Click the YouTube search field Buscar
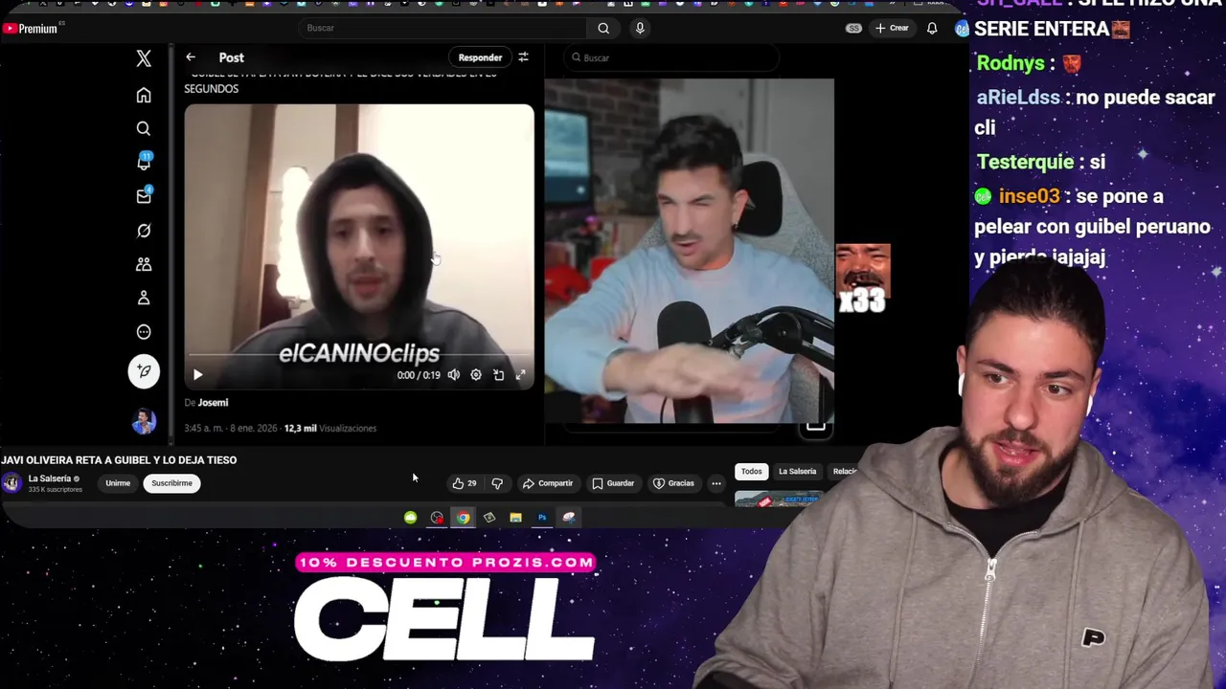Image resolution: width=1226 pixels, height=689 pixels. [x=443, y=28]
